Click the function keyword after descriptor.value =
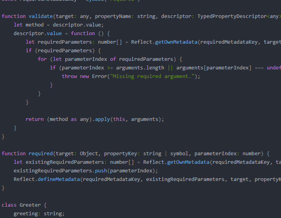Image resolution: width=281 pixels, height=218 pixels. pyautogui.click(x=83, y=34)
